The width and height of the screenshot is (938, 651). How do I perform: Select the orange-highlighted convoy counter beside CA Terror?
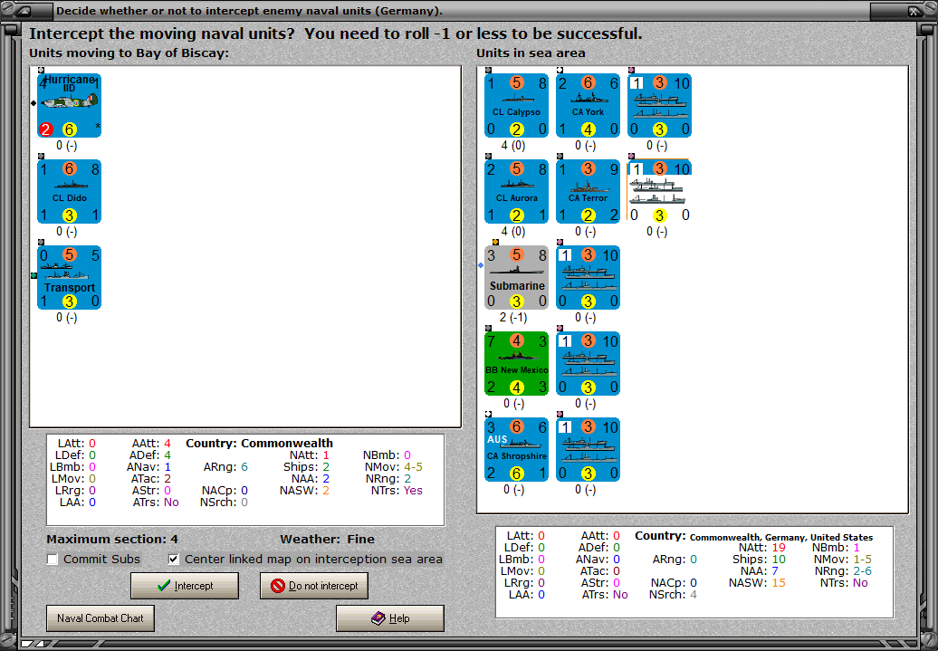(659, 191)
